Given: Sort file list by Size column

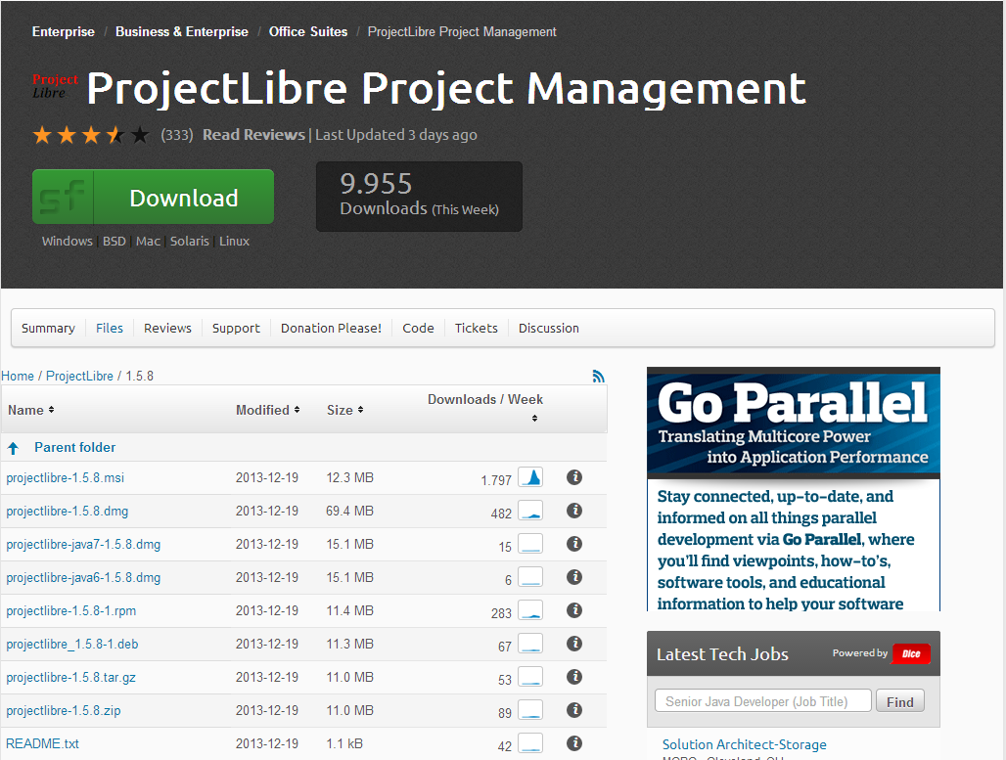Looking at the screenshot, I should coord(345,411).
